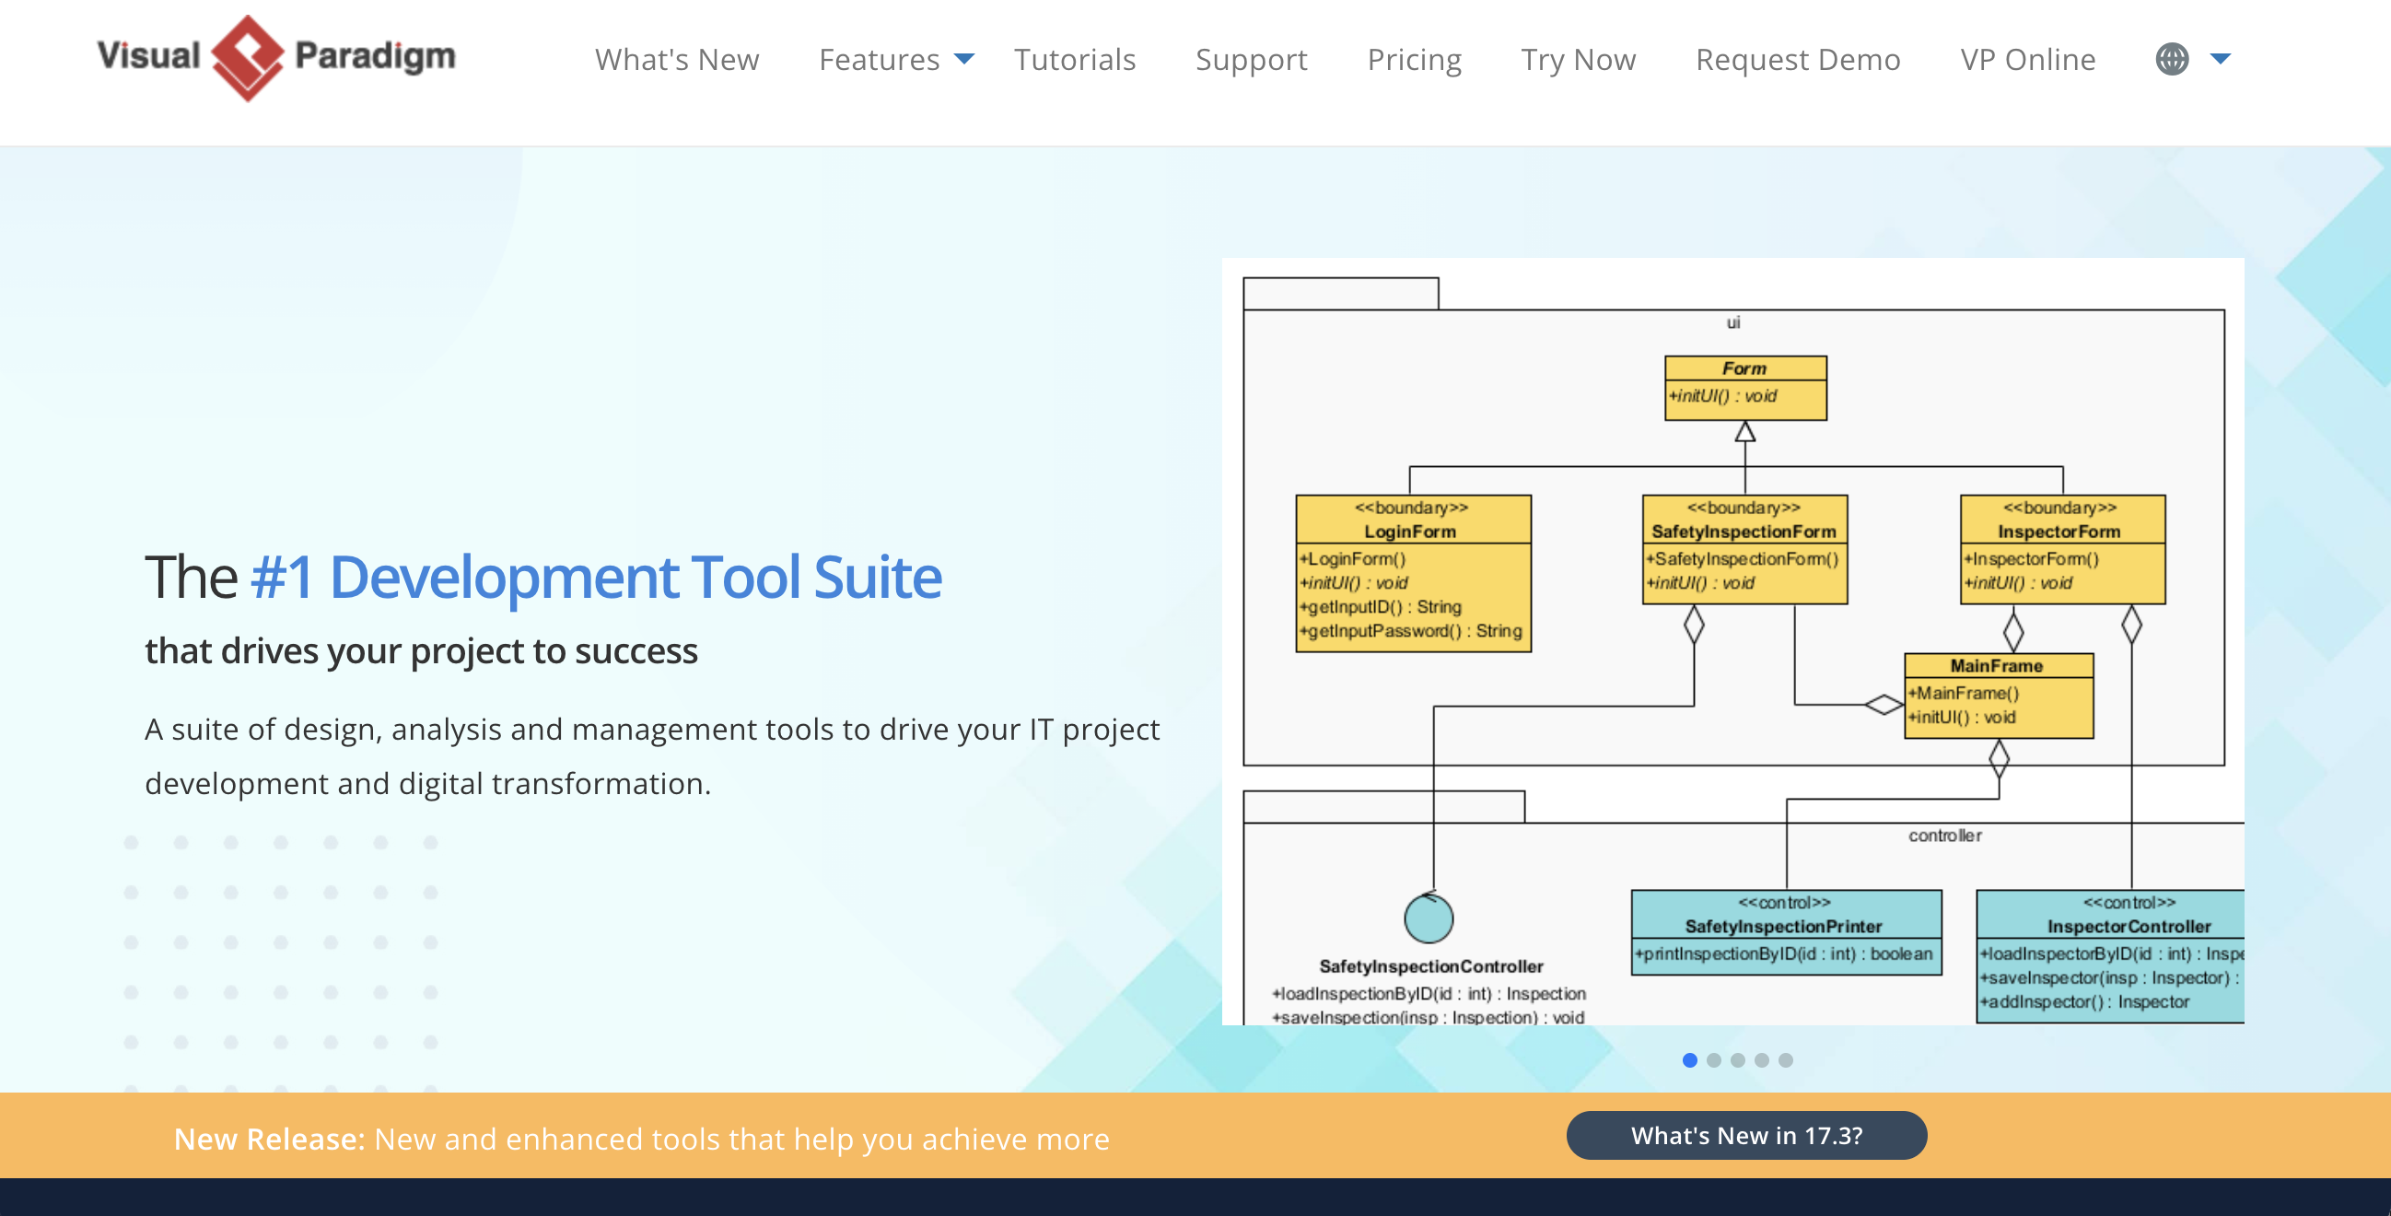Click the SafetyInspectionController circle icon
2391x1216 pixels.
coord(1429,918)
